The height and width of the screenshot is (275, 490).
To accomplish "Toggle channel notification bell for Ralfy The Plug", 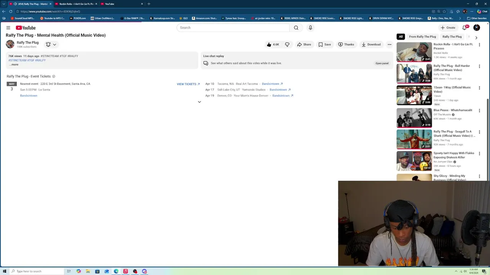I will pyautogui.click(x=48, y=44).
